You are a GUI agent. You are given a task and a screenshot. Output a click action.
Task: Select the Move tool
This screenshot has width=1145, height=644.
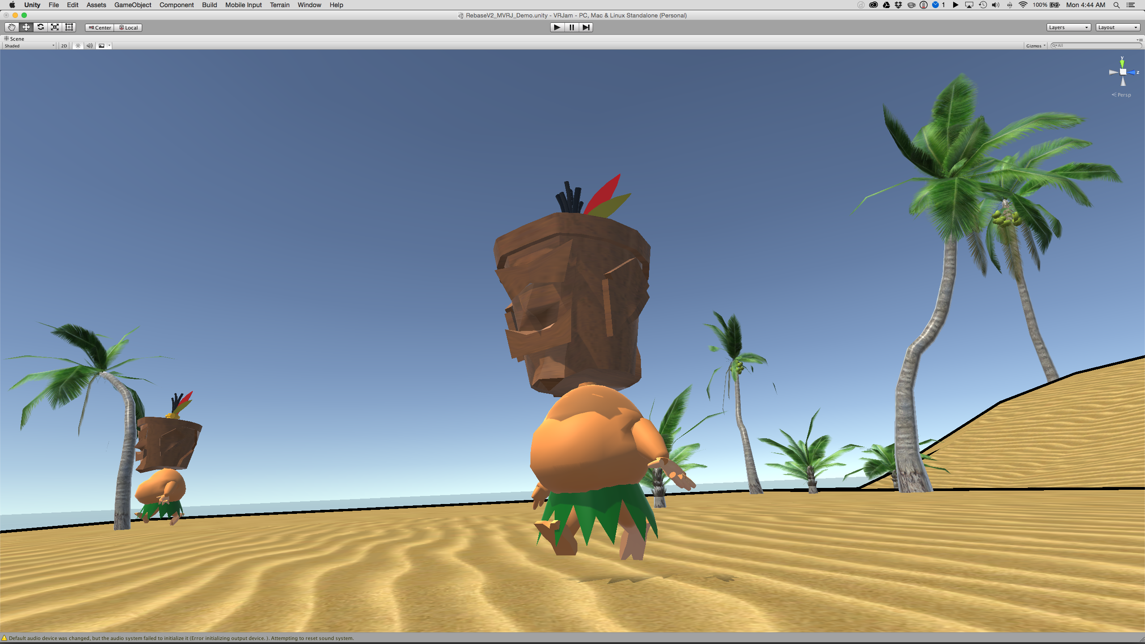click(26, 27)
